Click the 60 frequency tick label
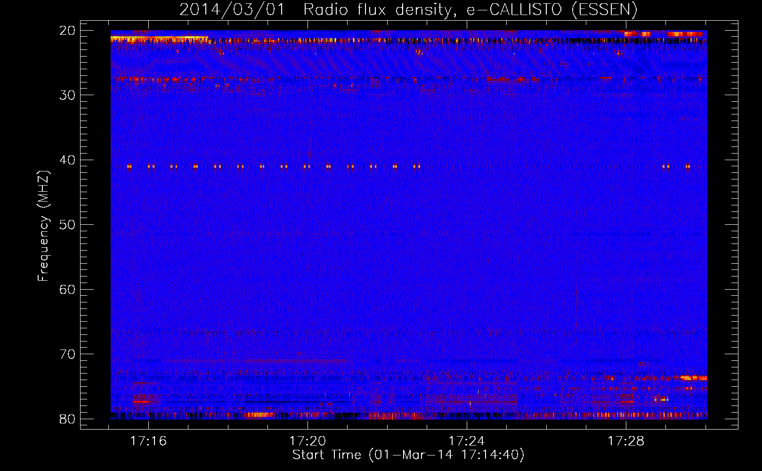 coord(67,289)
